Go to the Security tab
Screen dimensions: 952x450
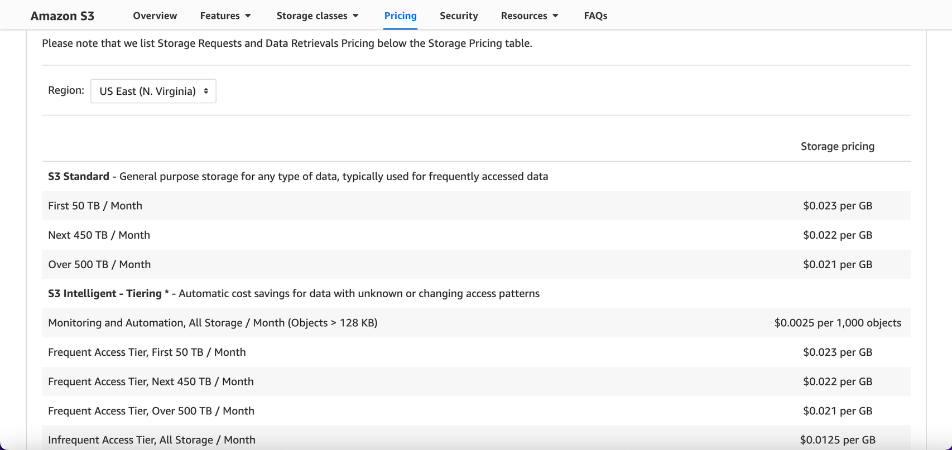(x=459, y=16)
